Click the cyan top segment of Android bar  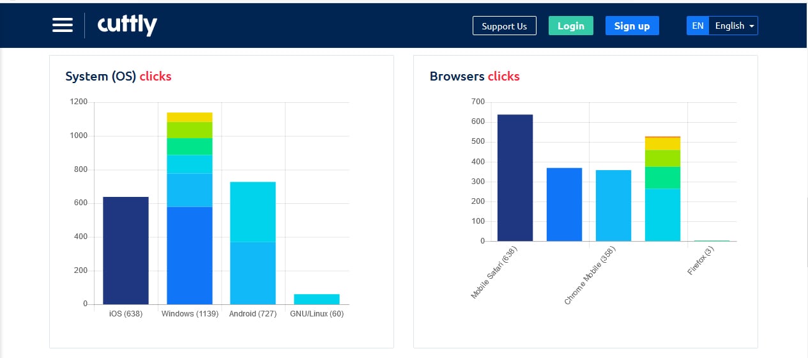click(x=253, y=212)
